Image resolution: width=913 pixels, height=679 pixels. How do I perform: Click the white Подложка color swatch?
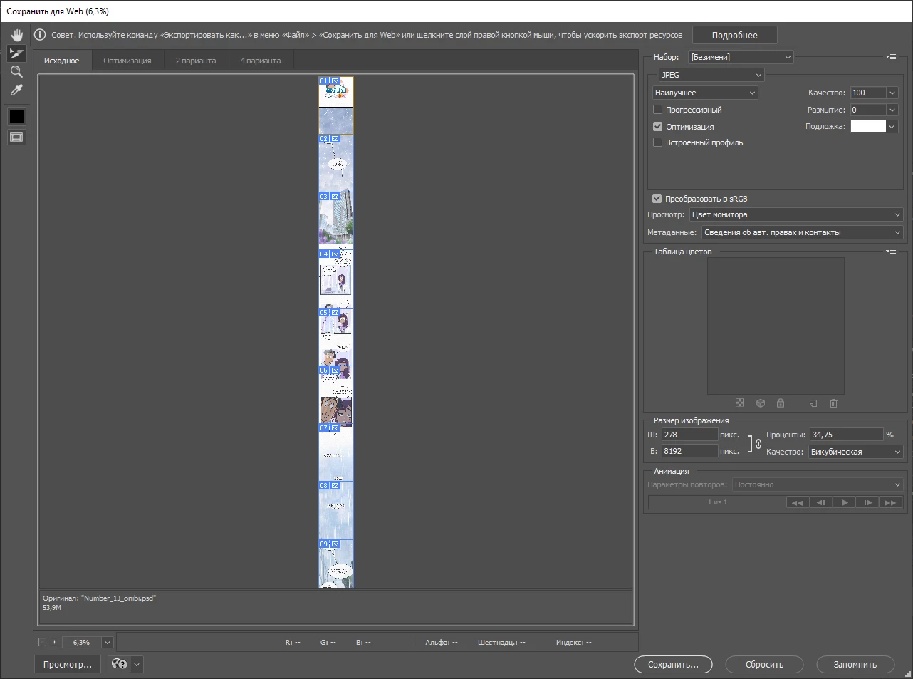868,126
